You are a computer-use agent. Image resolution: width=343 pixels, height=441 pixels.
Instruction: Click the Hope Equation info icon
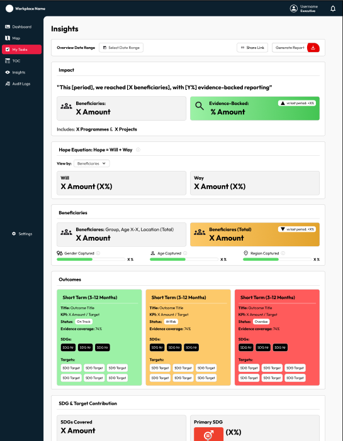click(x=138, y=150)
